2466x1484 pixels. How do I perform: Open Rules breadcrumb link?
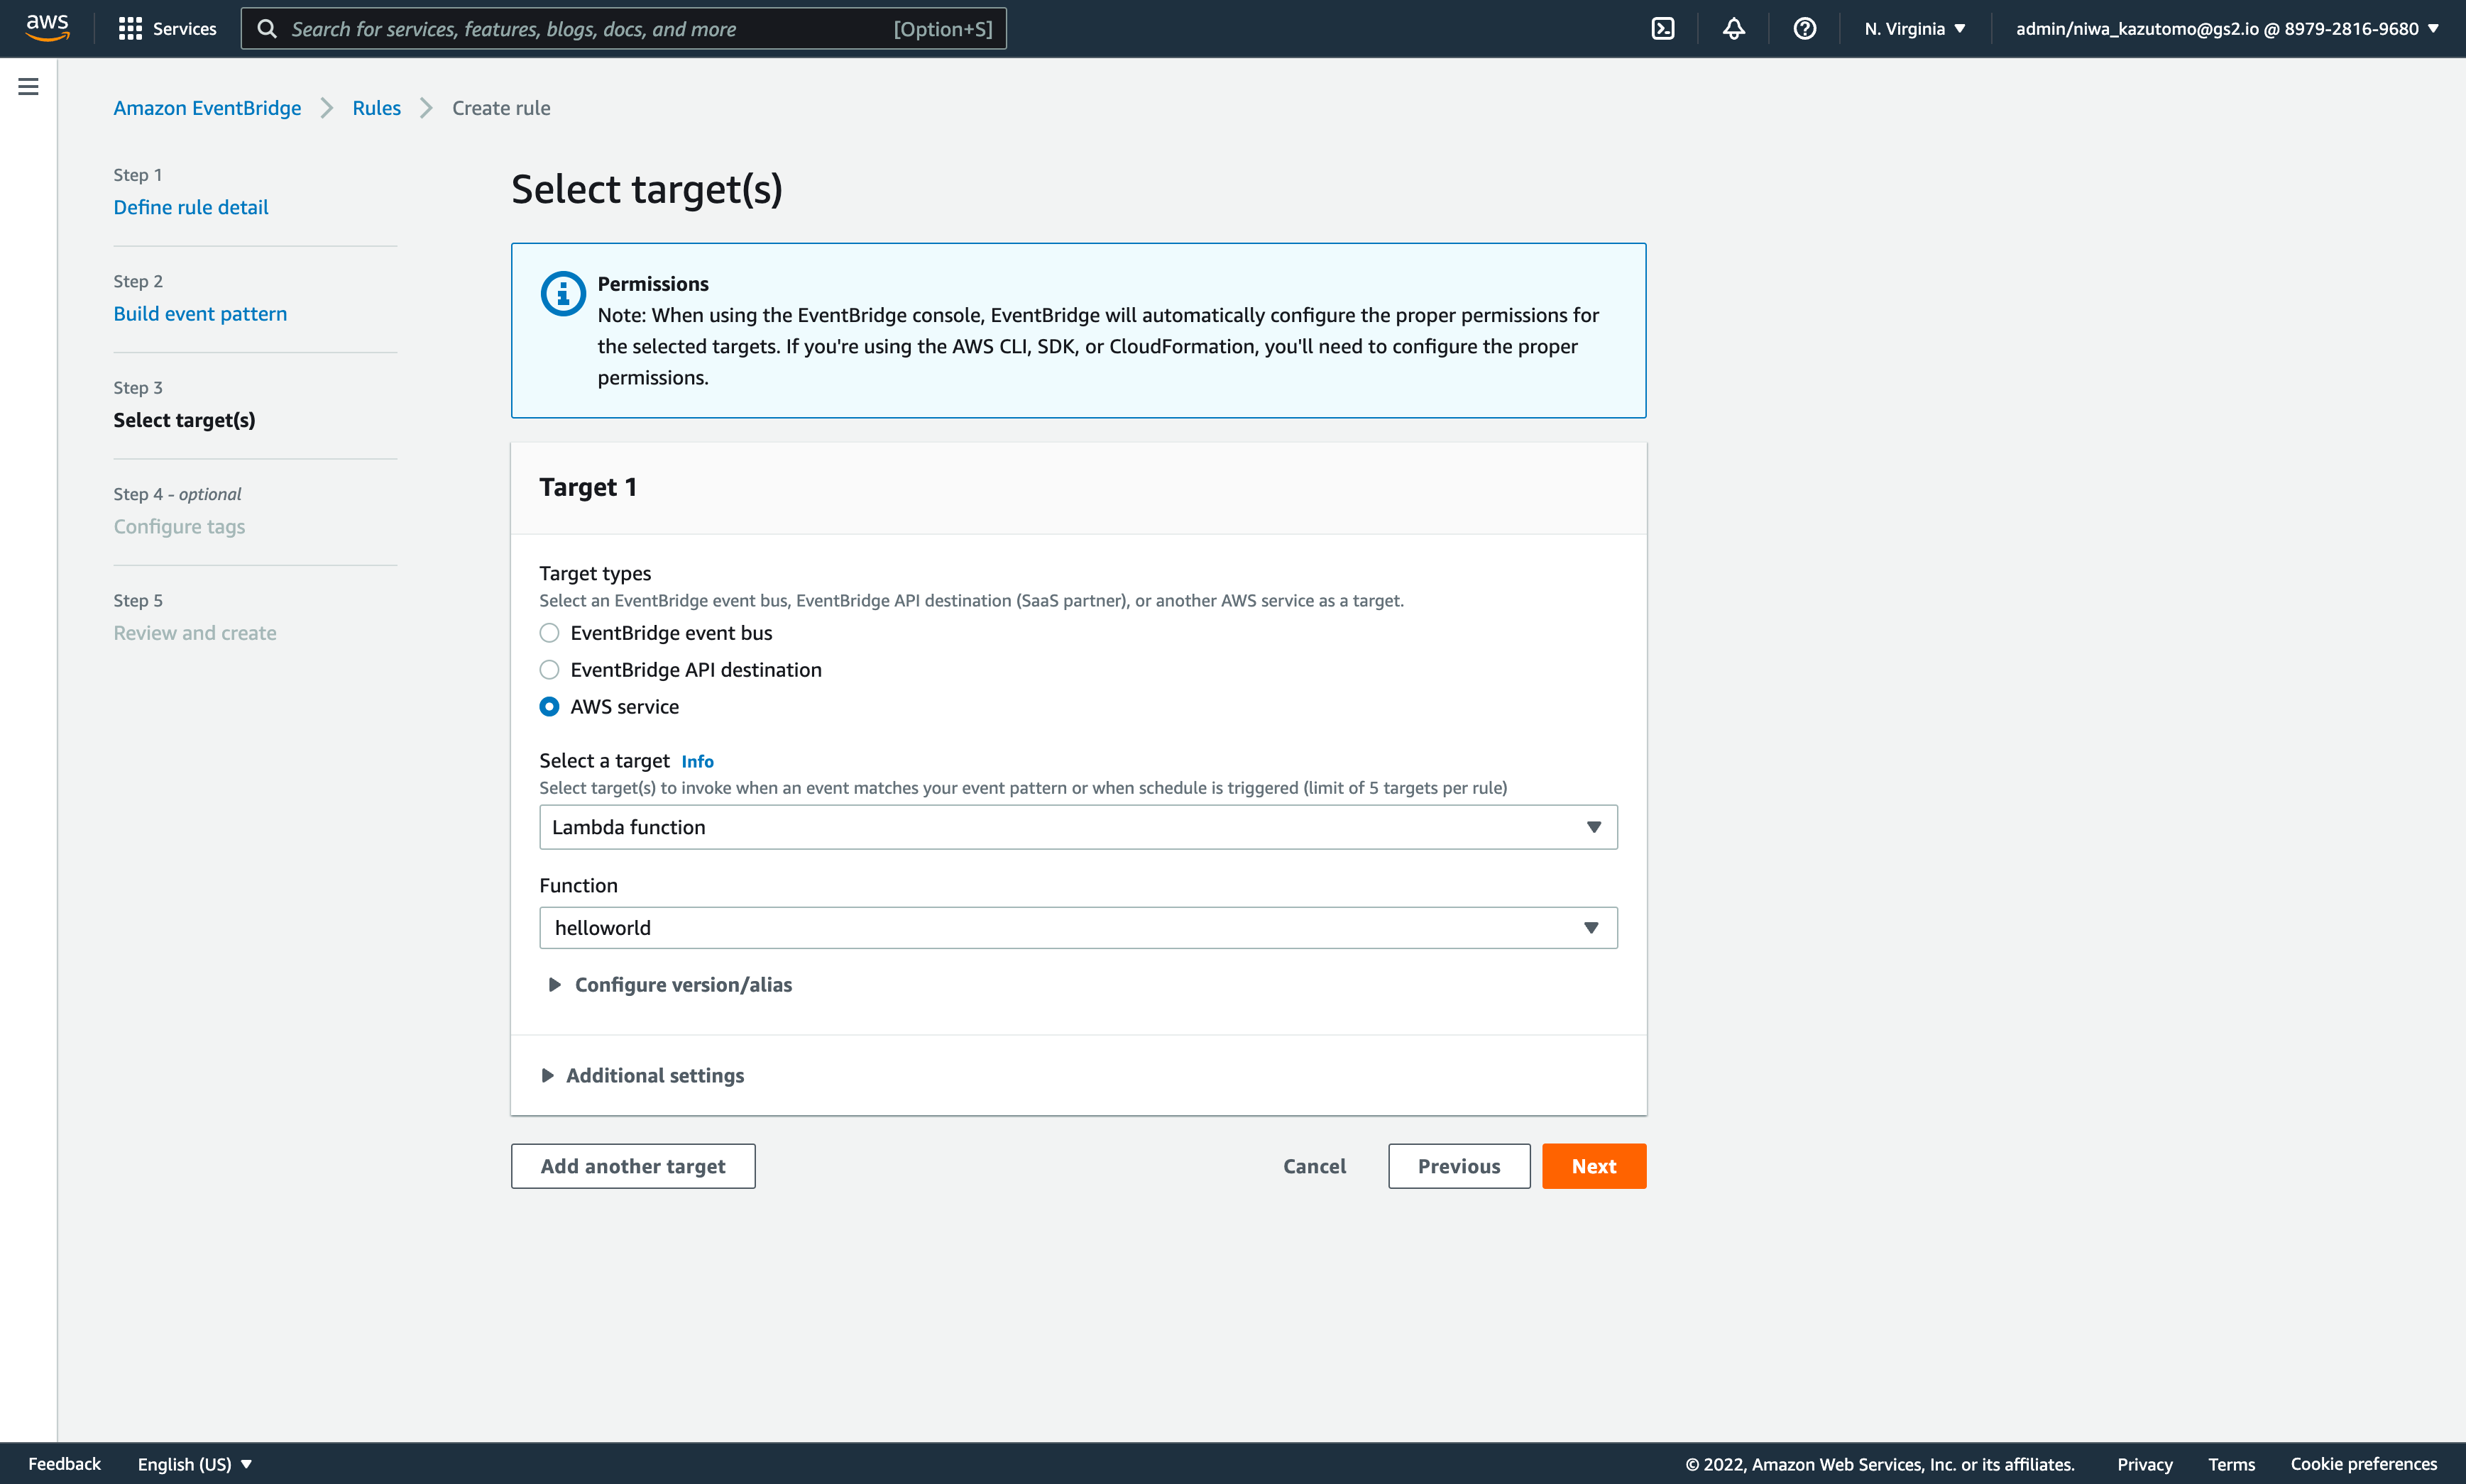(376, 108)
